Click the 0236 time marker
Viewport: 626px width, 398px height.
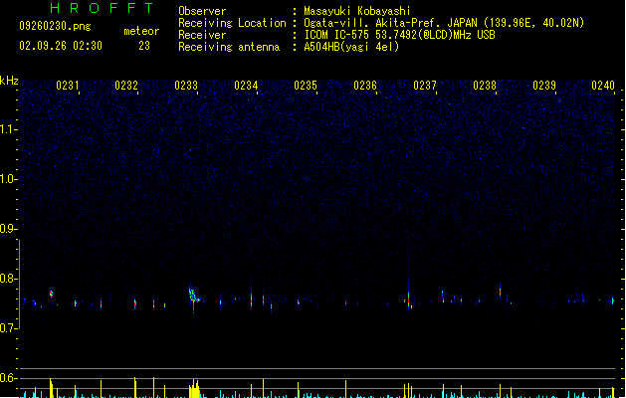pos(365,86)
